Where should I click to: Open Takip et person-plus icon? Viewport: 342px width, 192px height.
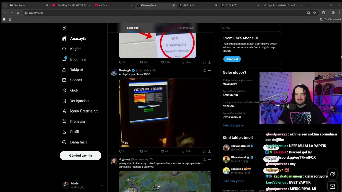coord(64,70)
